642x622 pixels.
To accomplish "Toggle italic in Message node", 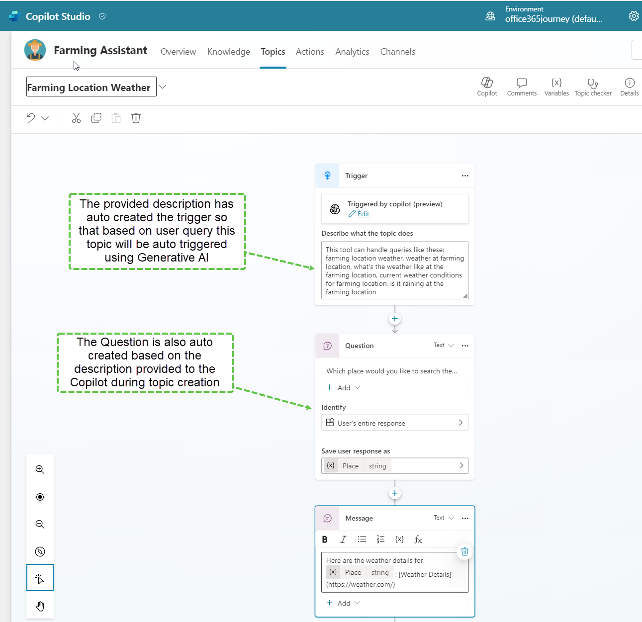I will pyautogui.click(x=343, y=539).
